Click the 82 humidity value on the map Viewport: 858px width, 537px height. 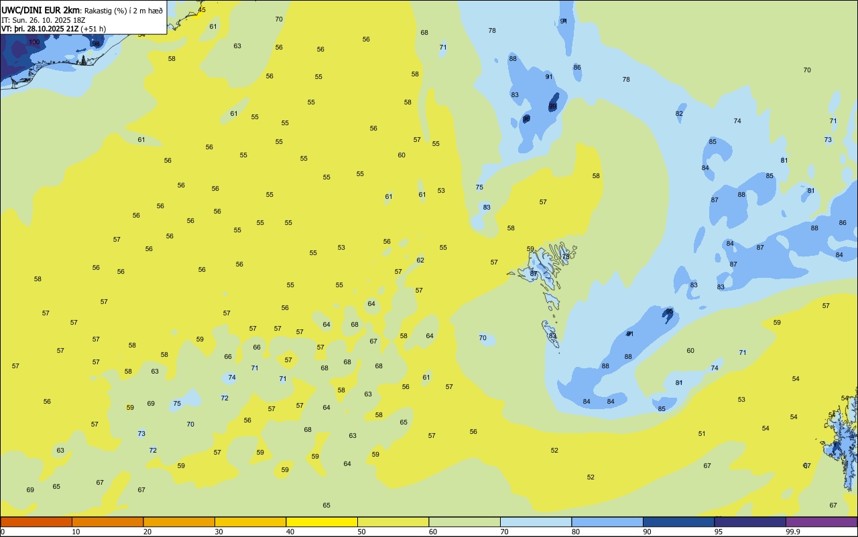[x=680, y=114]
